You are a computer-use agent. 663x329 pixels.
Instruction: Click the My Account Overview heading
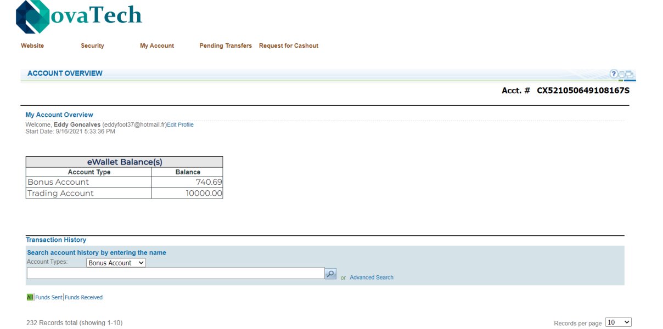click(59, 115)
